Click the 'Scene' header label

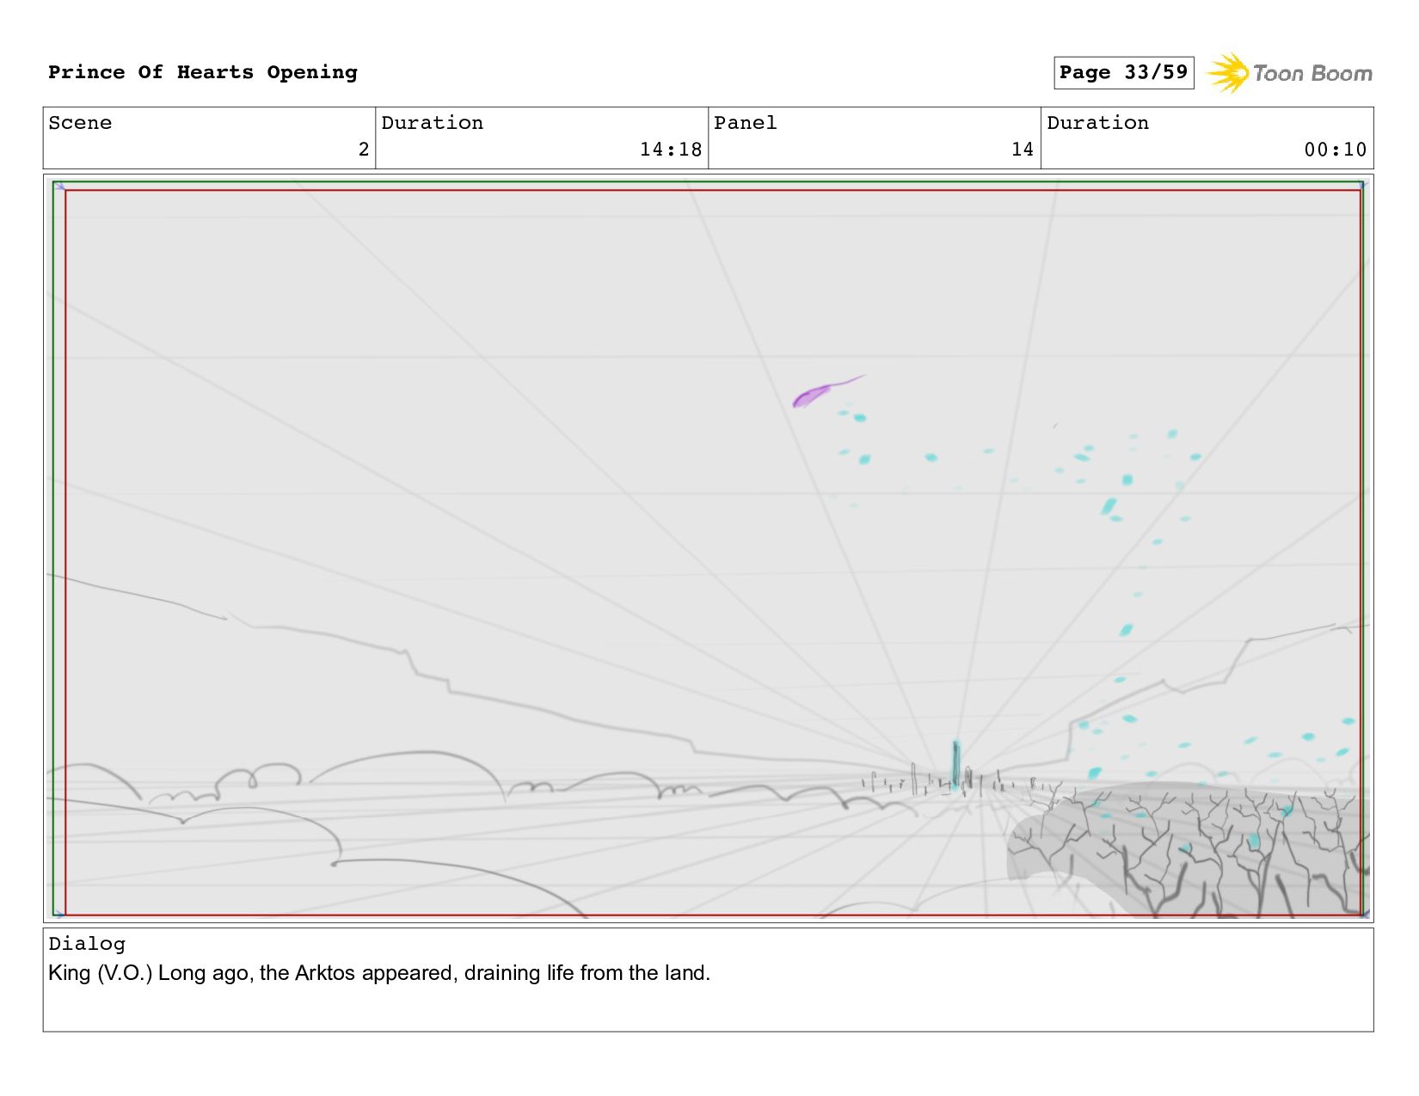80,123
